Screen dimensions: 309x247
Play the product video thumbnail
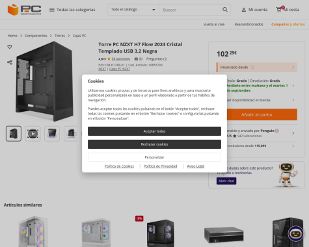33,133
